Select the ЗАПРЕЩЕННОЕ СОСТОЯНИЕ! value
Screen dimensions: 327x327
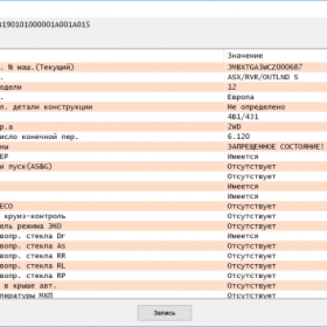tap(275, 146)
